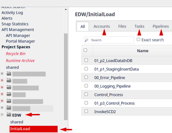The image size is (172, 133).
Task: Switch to the Pipelines tab
Action: (x=161, y=26)
